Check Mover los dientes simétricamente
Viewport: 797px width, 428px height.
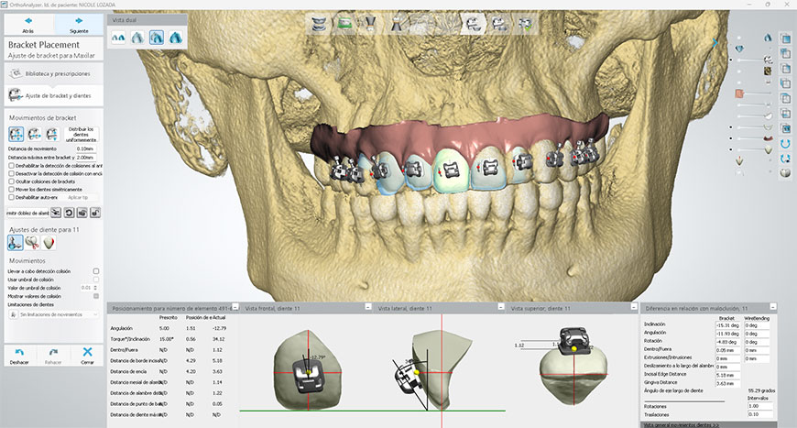[11, 190]
